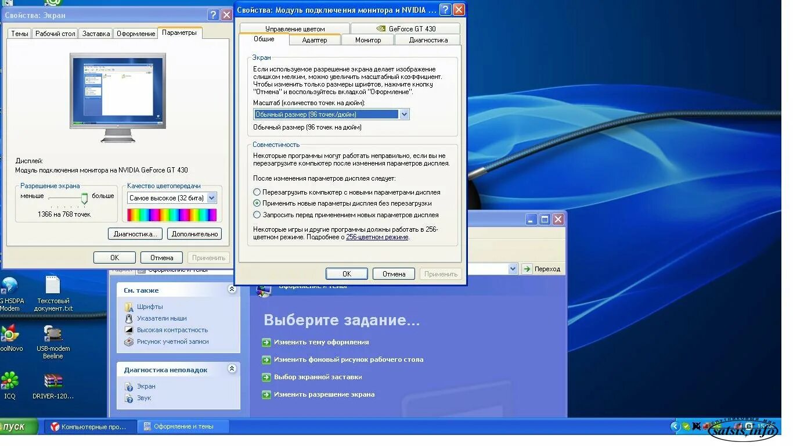Click the Рисунок учетной записи icon

[x=129, y=341]
